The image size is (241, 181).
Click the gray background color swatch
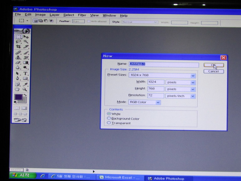coord(24,101)
